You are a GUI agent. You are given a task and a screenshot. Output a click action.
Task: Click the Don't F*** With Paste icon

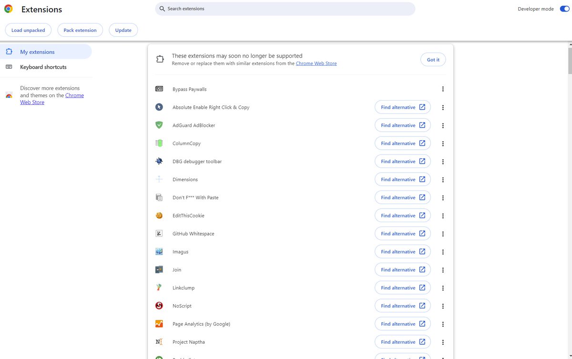159,197
